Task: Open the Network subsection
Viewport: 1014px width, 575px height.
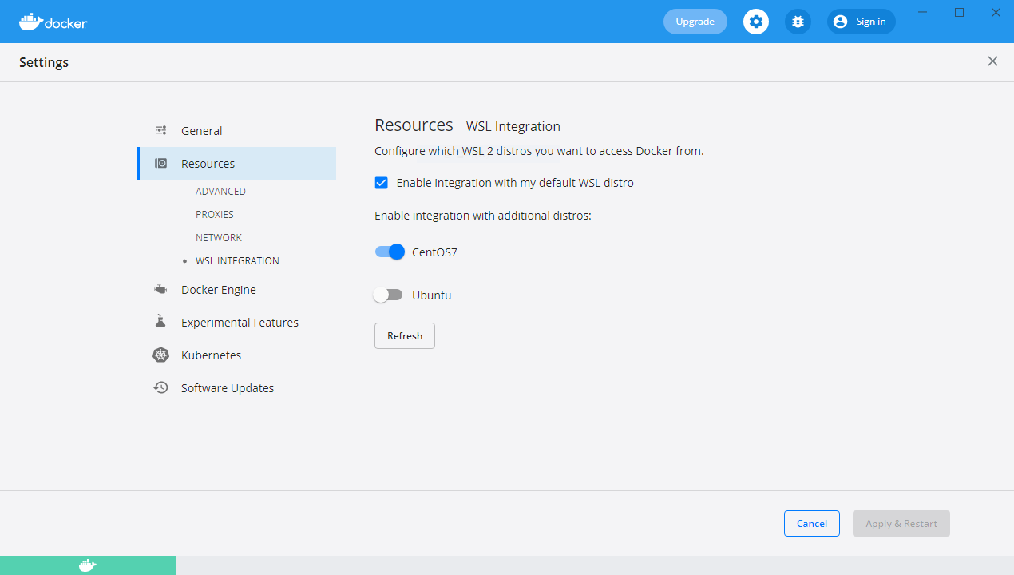Action: click(x=219, y=238)
